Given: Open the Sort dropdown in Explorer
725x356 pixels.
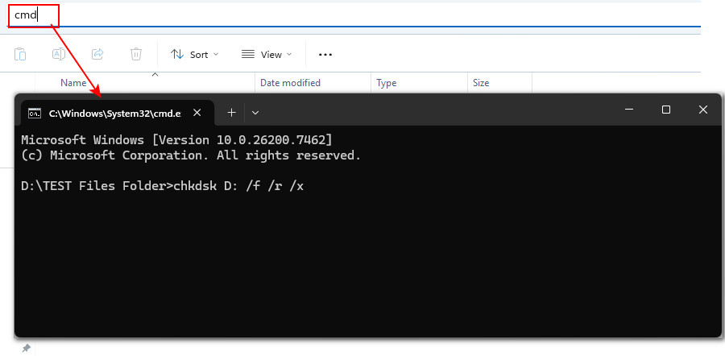Looking at the screenshot, I should 195,55.
